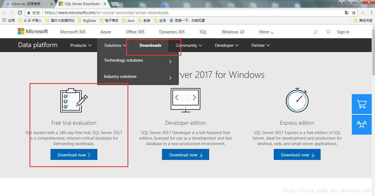
Task: Expand the Products menu
Action: [x=81, y=45]
